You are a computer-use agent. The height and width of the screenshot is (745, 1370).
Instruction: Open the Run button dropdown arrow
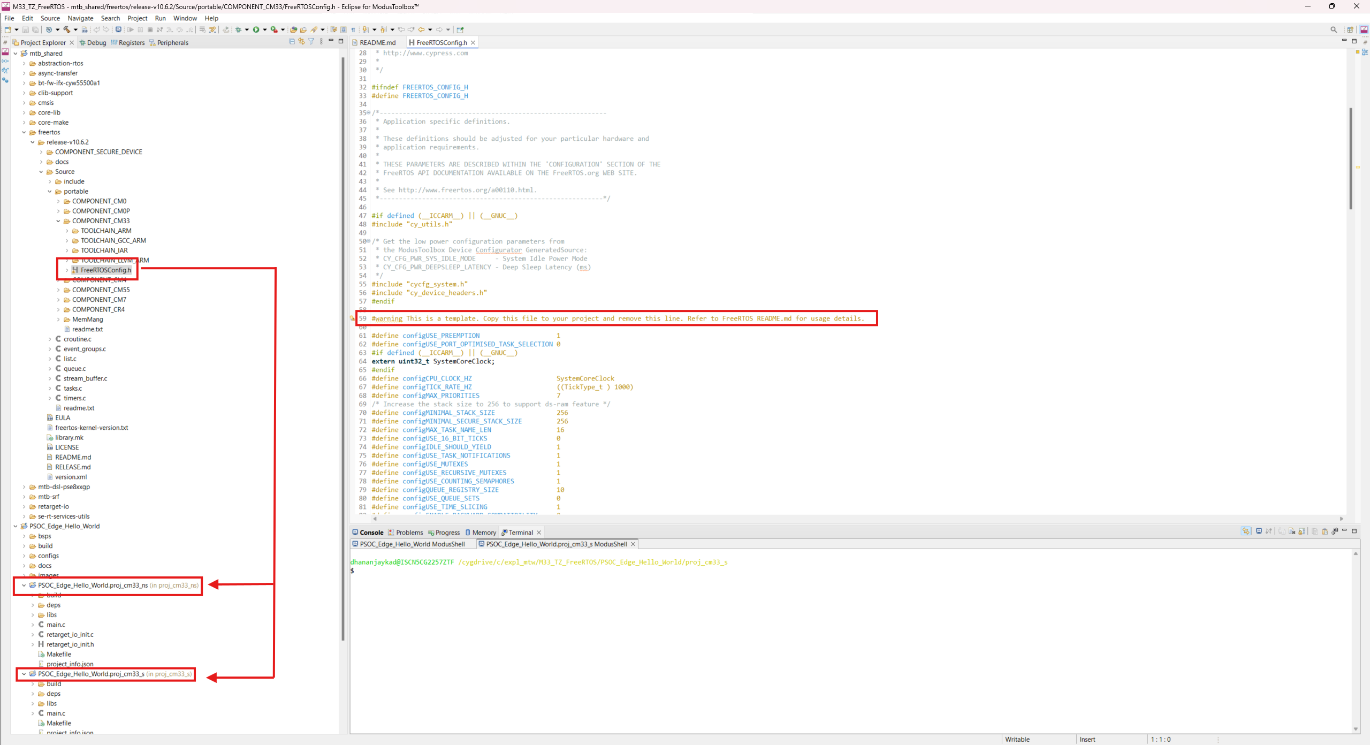point(265,30)
